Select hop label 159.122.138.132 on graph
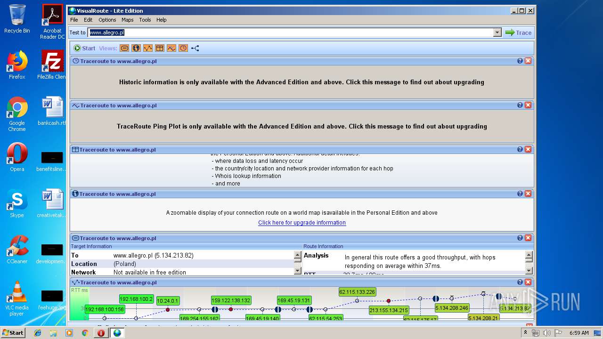This screenshot has height=339, width=603. (231, 300)
